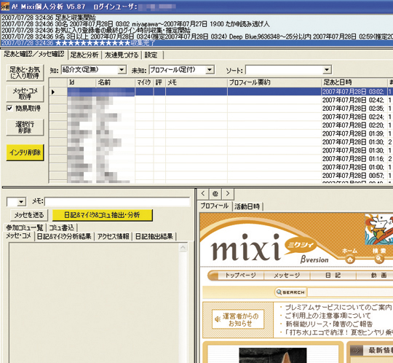Open 「打ち水」エコで納涼 link
The width and height of the screenshot is (393, 363).
tap(339, 332)
